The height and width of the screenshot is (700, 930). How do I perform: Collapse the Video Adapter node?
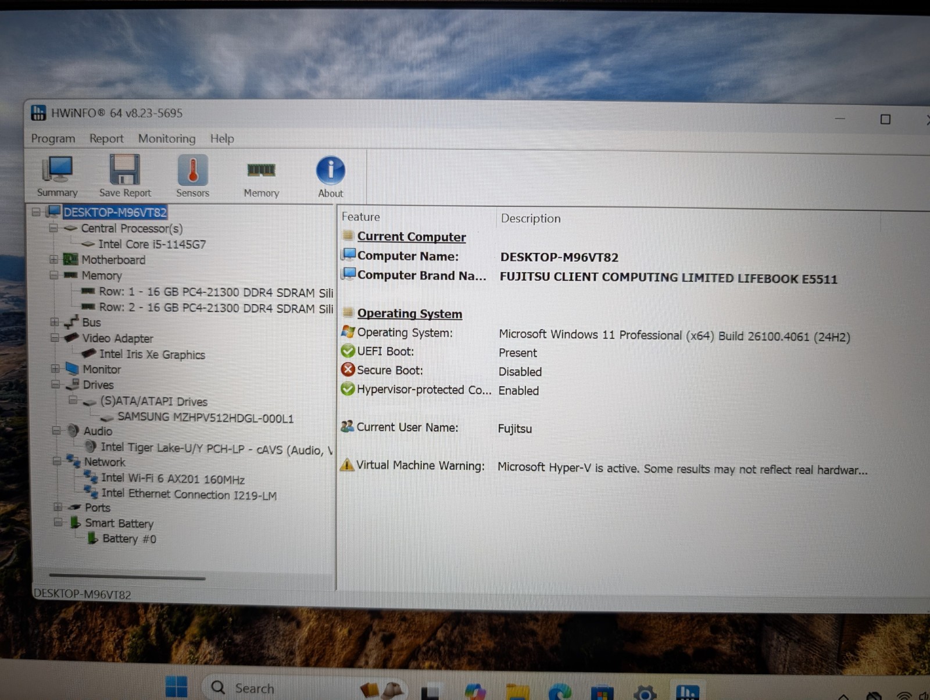pos(54,337)
